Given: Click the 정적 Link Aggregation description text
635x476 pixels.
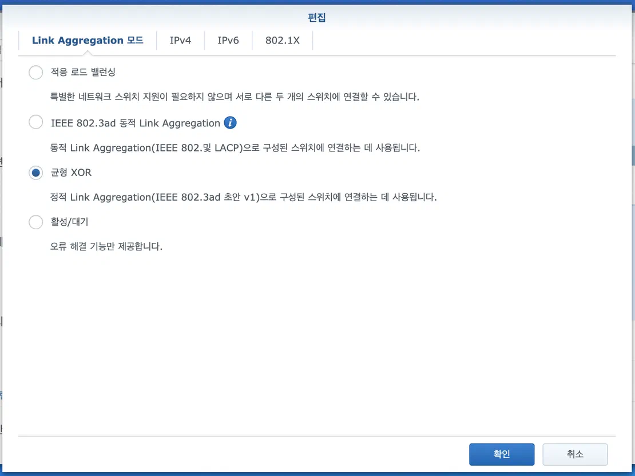Looking at the screenshot, I should pos(243,197).
